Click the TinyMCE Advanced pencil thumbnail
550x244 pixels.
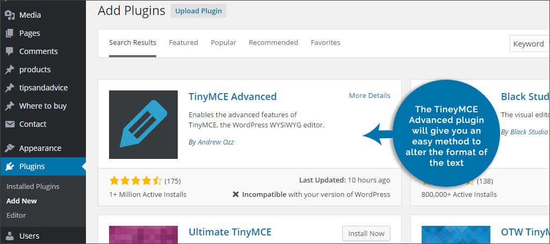[143, 125]
